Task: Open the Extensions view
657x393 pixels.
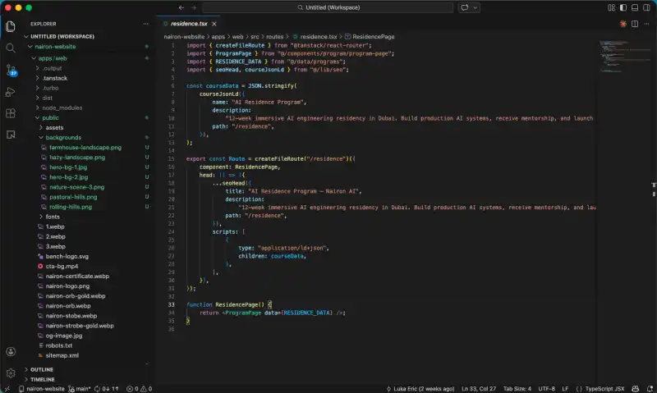Action: tap(11, 113)
